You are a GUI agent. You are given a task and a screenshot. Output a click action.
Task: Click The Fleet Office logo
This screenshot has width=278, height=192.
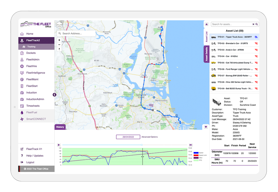pyautogui.click(x=36, y=25)
